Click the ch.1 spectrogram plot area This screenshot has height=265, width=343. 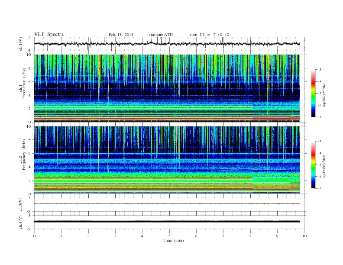tap(167, 88)
